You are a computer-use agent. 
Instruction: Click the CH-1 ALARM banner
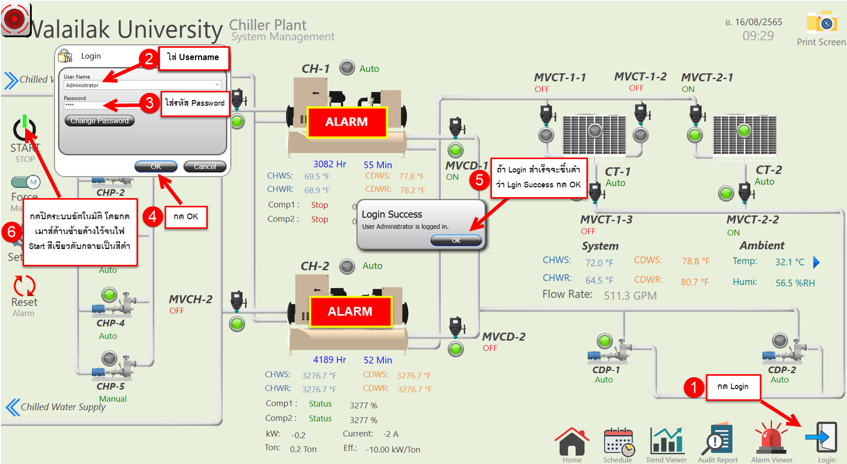point(347,122)
